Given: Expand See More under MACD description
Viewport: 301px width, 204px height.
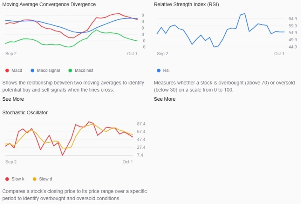Looking at the screenshot, I should point(13,99).
